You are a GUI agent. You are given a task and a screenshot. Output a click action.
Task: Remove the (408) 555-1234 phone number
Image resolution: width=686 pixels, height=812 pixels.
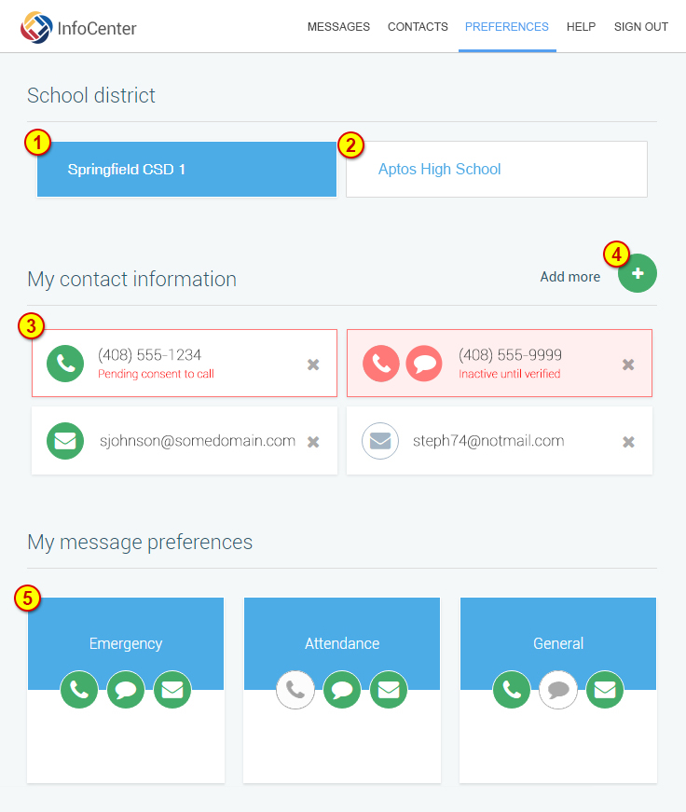pos(313,365)
